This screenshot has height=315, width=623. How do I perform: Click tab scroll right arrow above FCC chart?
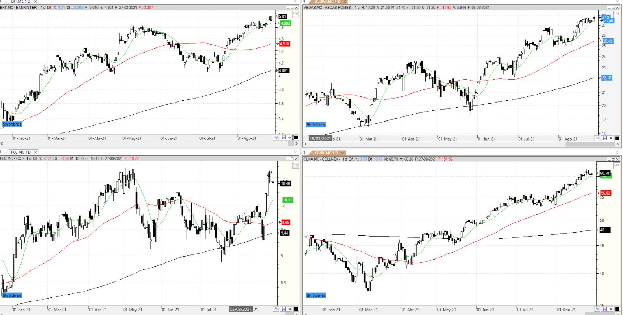(295, 152)
